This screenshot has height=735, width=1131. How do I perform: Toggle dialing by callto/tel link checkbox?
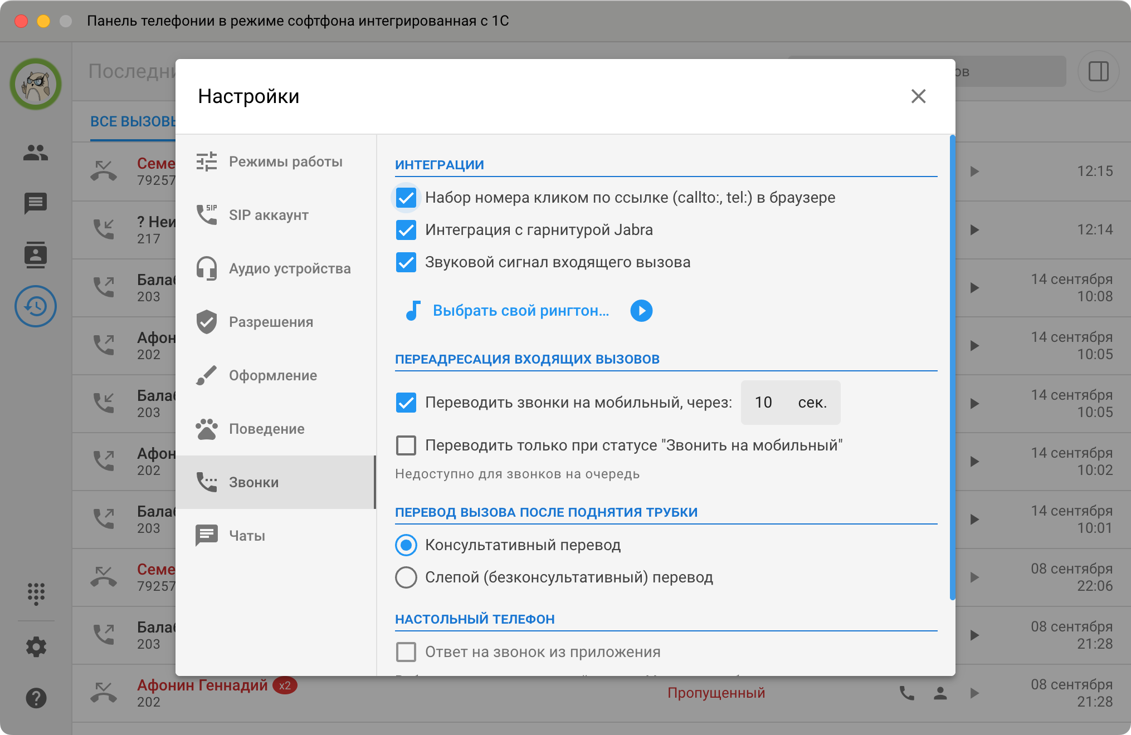tap(406, 198)
